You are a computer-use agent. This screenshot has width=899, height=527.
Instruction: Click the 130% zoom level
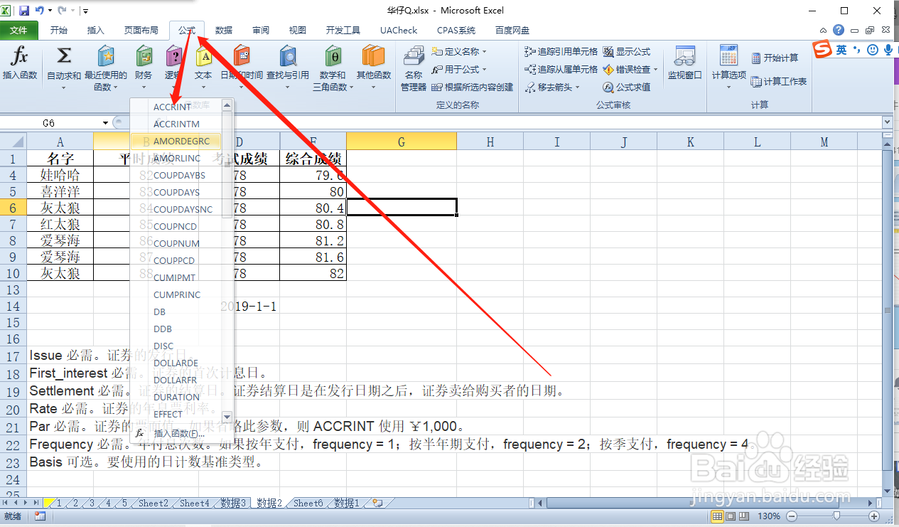(x=770, y=516)
